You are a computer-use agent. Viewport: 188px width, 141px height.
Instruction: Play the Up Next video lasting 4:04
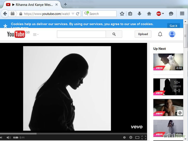point(168,62)
